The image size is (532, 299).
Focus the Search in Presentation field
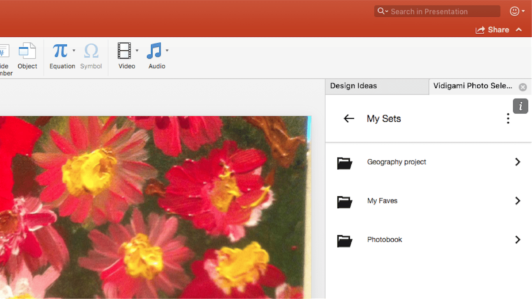click(437, 11)
